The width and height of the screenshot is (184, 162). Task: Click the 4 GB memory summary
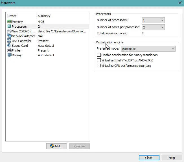pos(41,22)
